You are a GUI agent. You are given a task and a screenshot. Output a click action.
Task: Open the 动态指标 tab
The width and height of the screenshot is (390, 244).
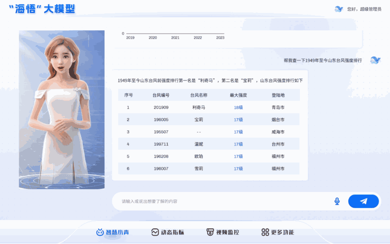[x=168, y=232]
